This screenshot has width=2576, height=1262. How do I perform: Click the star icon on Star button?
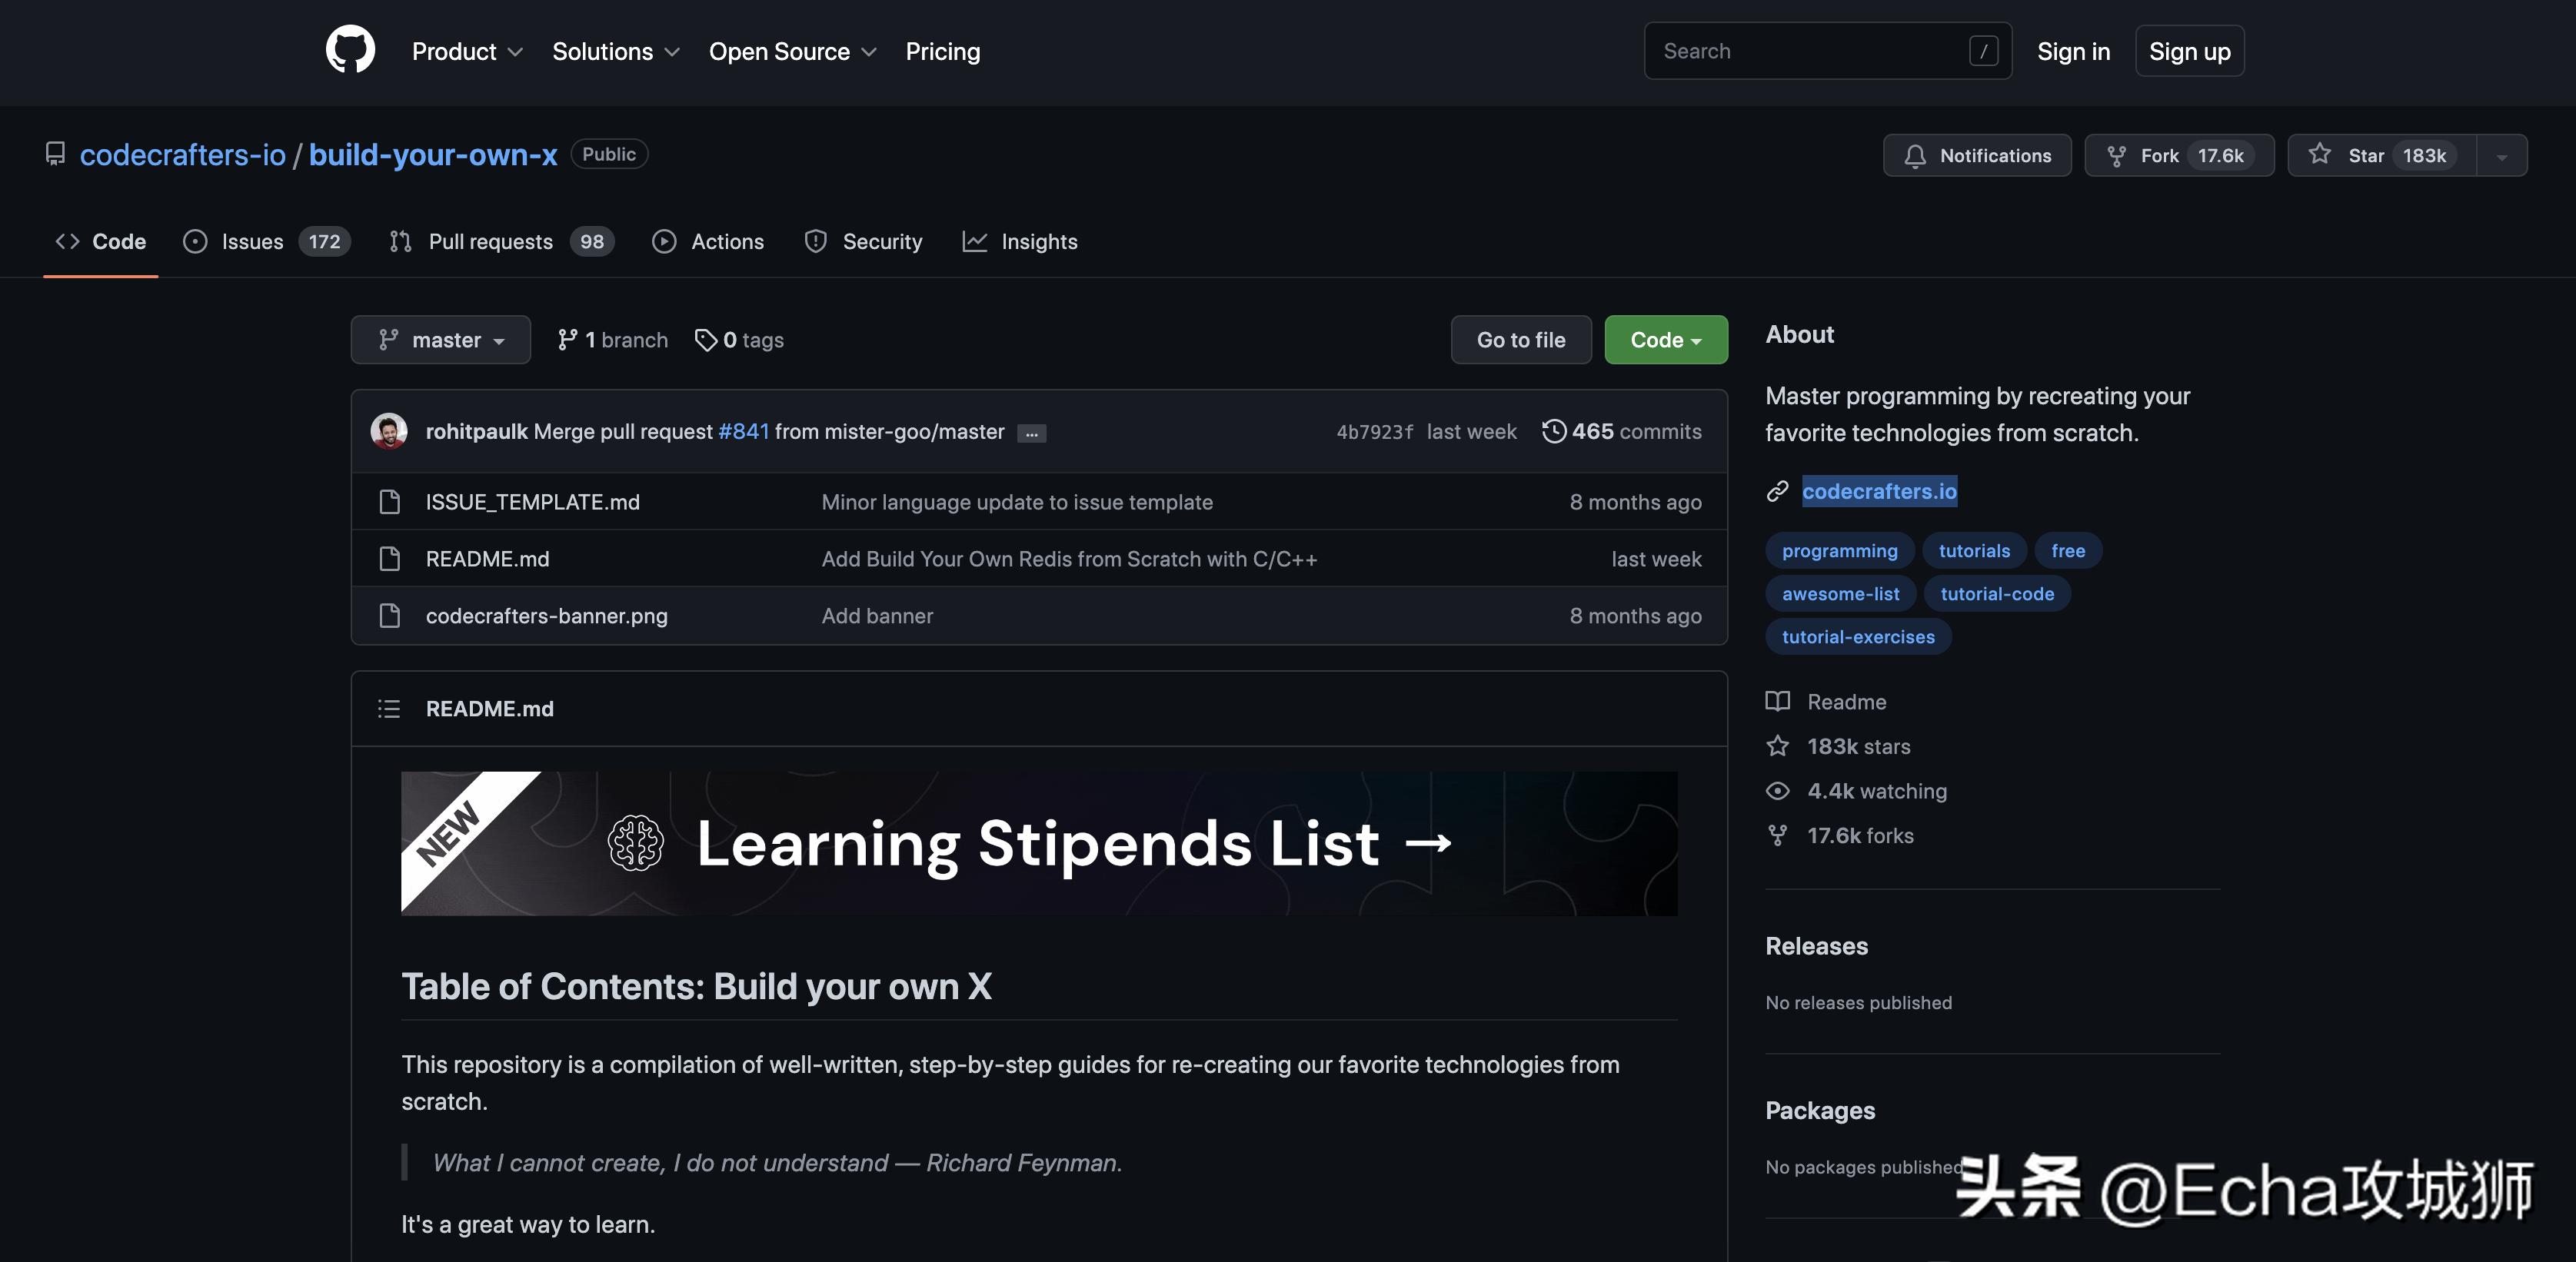coord(2319,155)
